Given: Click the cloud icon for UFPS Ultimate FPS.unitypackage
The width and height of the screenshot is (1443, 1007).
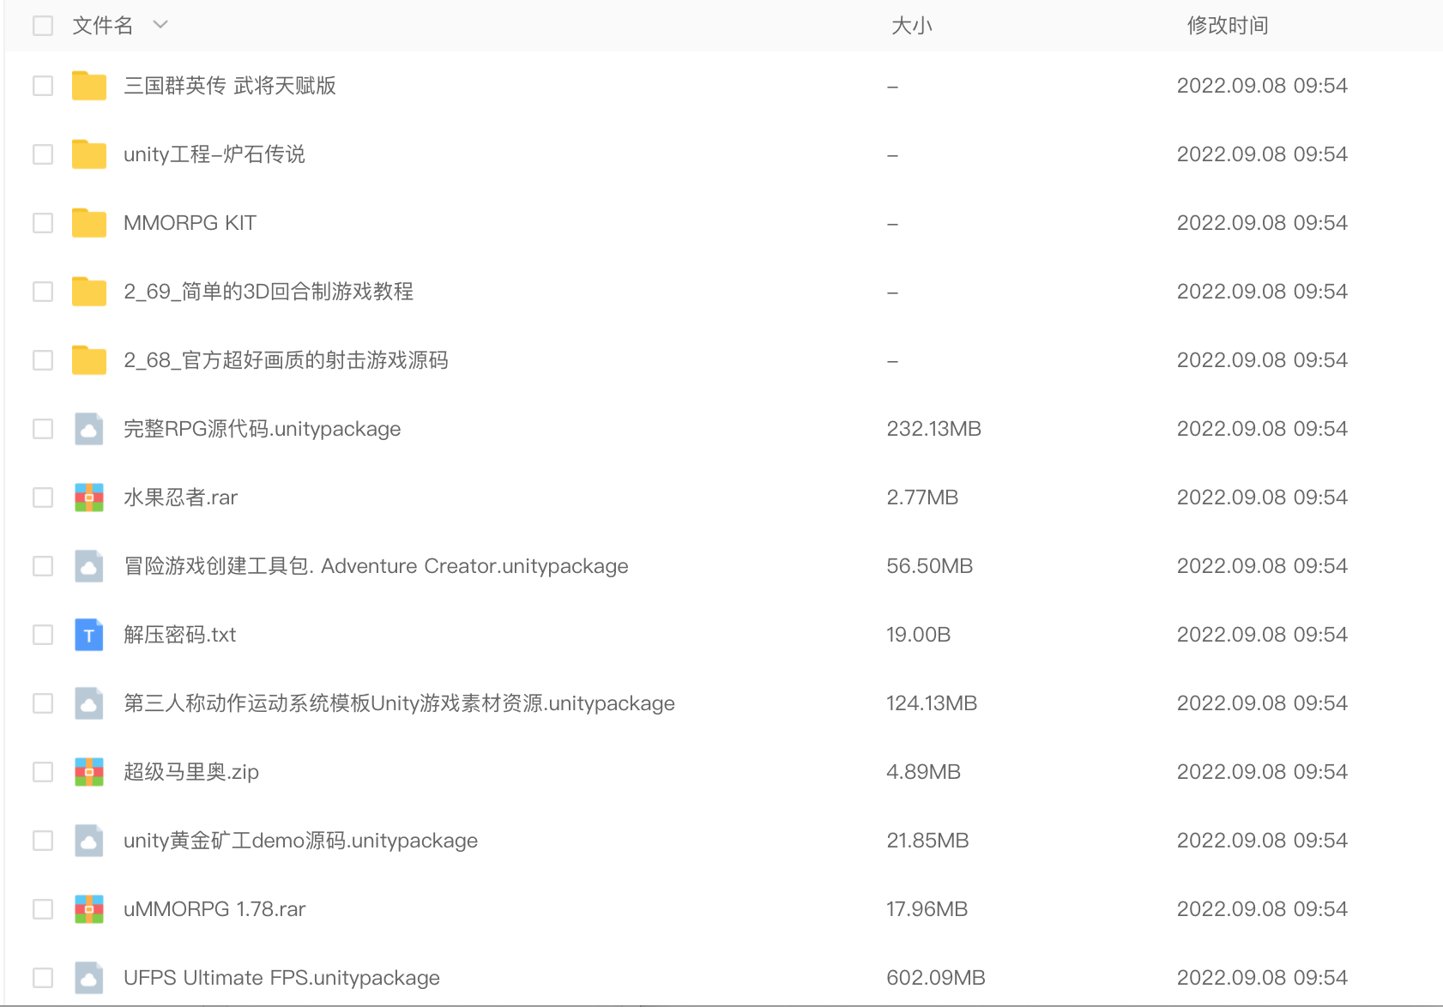Looking at the screenshot, I should coord(88,977).
